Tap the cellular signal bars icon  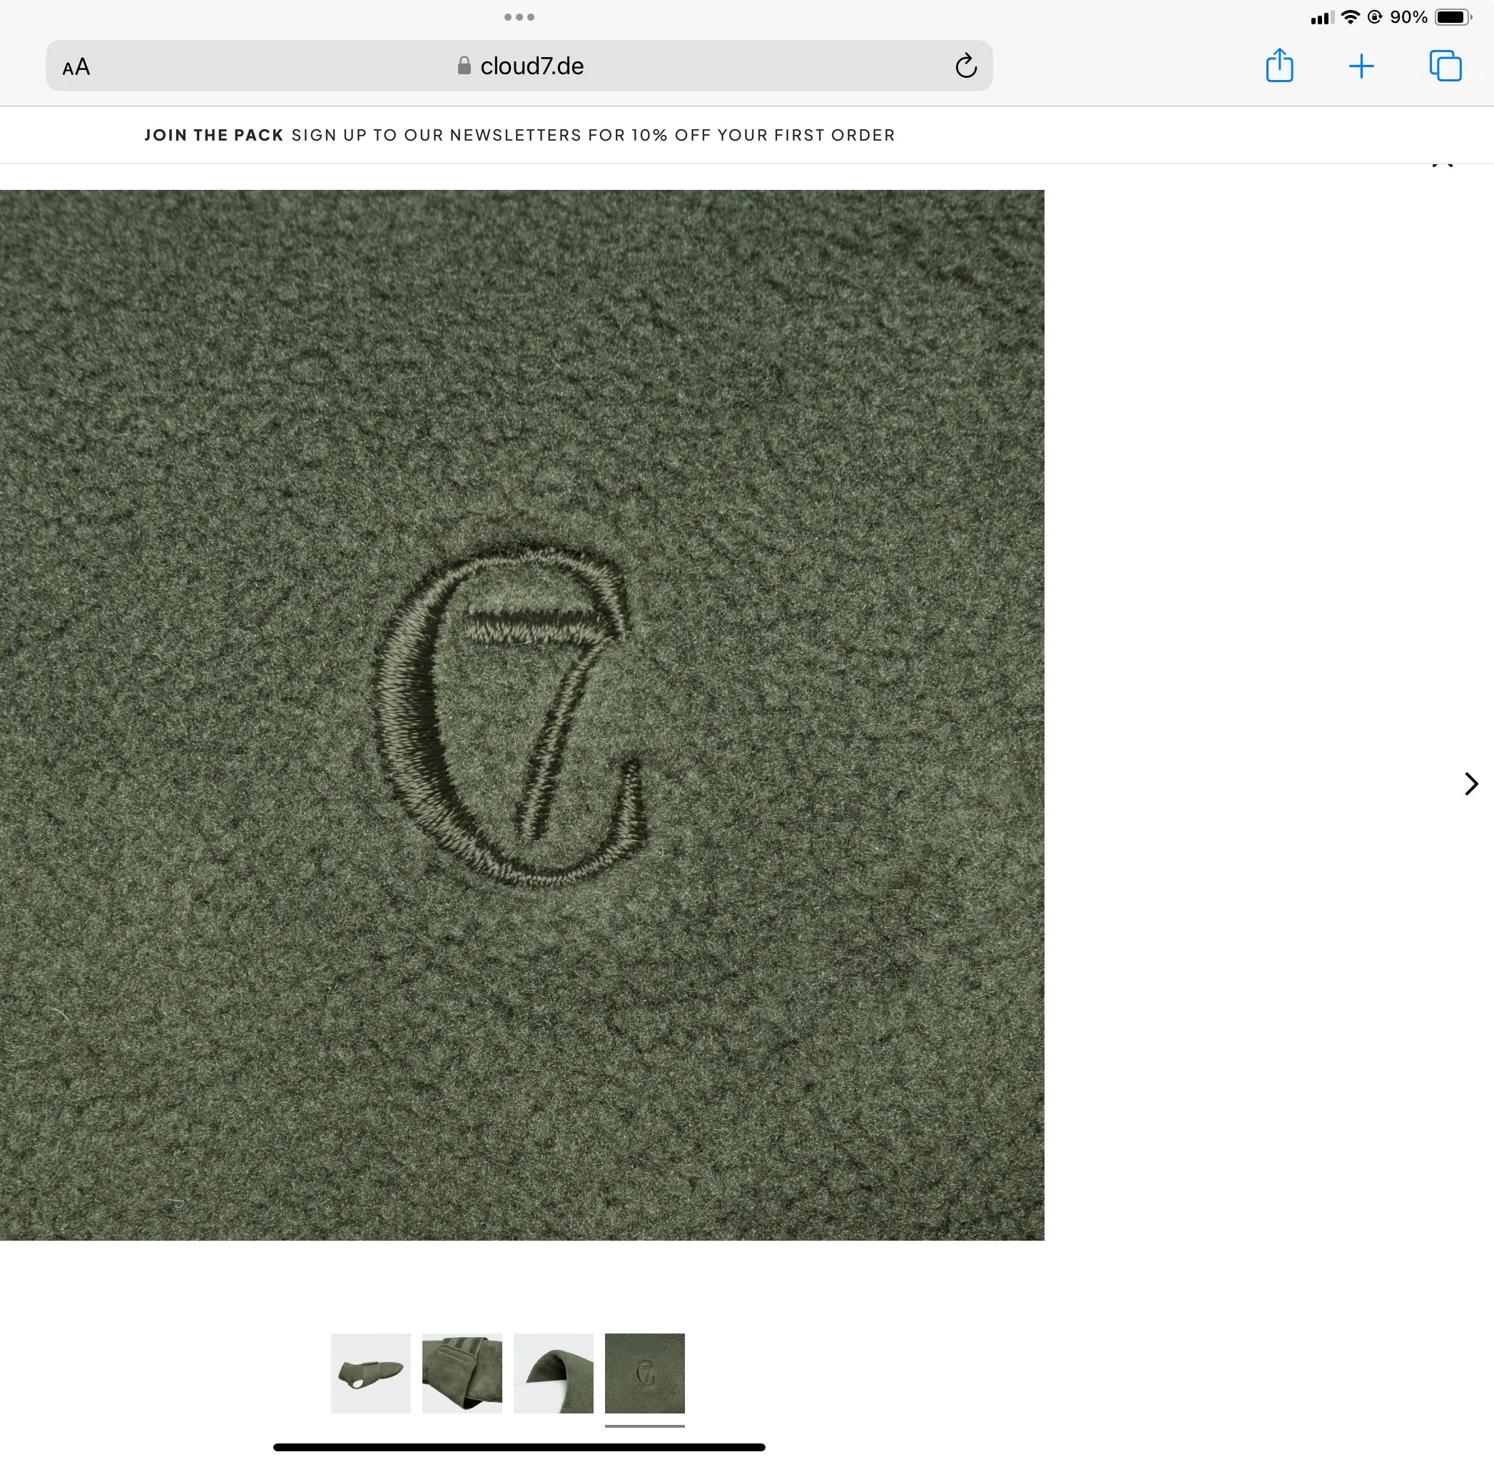(1323, 18)
